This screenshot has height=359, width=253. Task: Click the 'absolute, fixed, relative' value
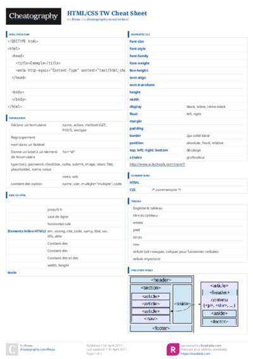click(205, 143)
